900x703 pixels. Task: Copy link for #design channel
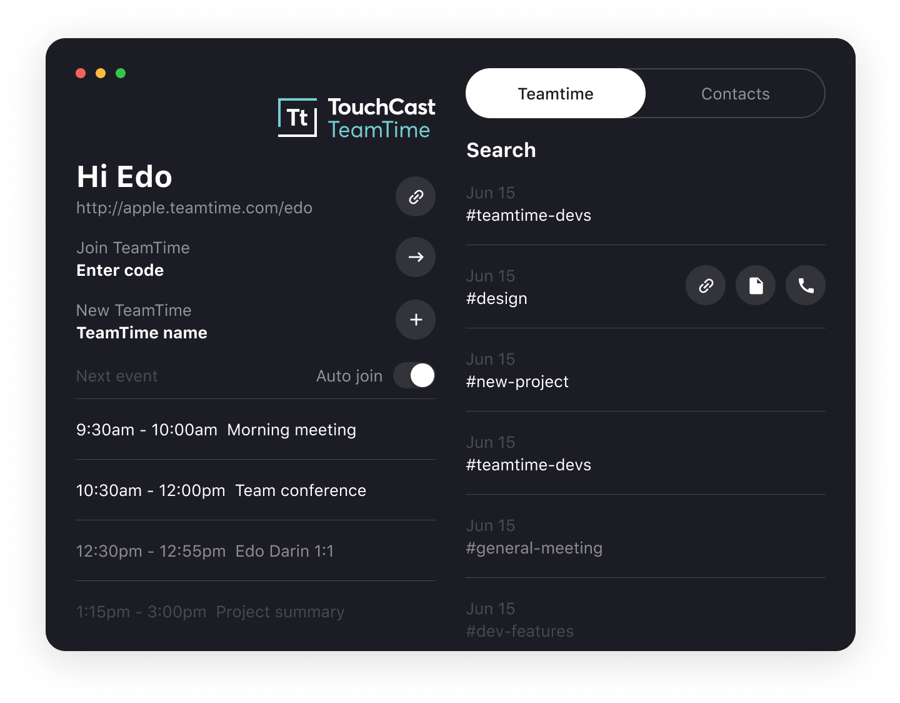click(706, 286)
